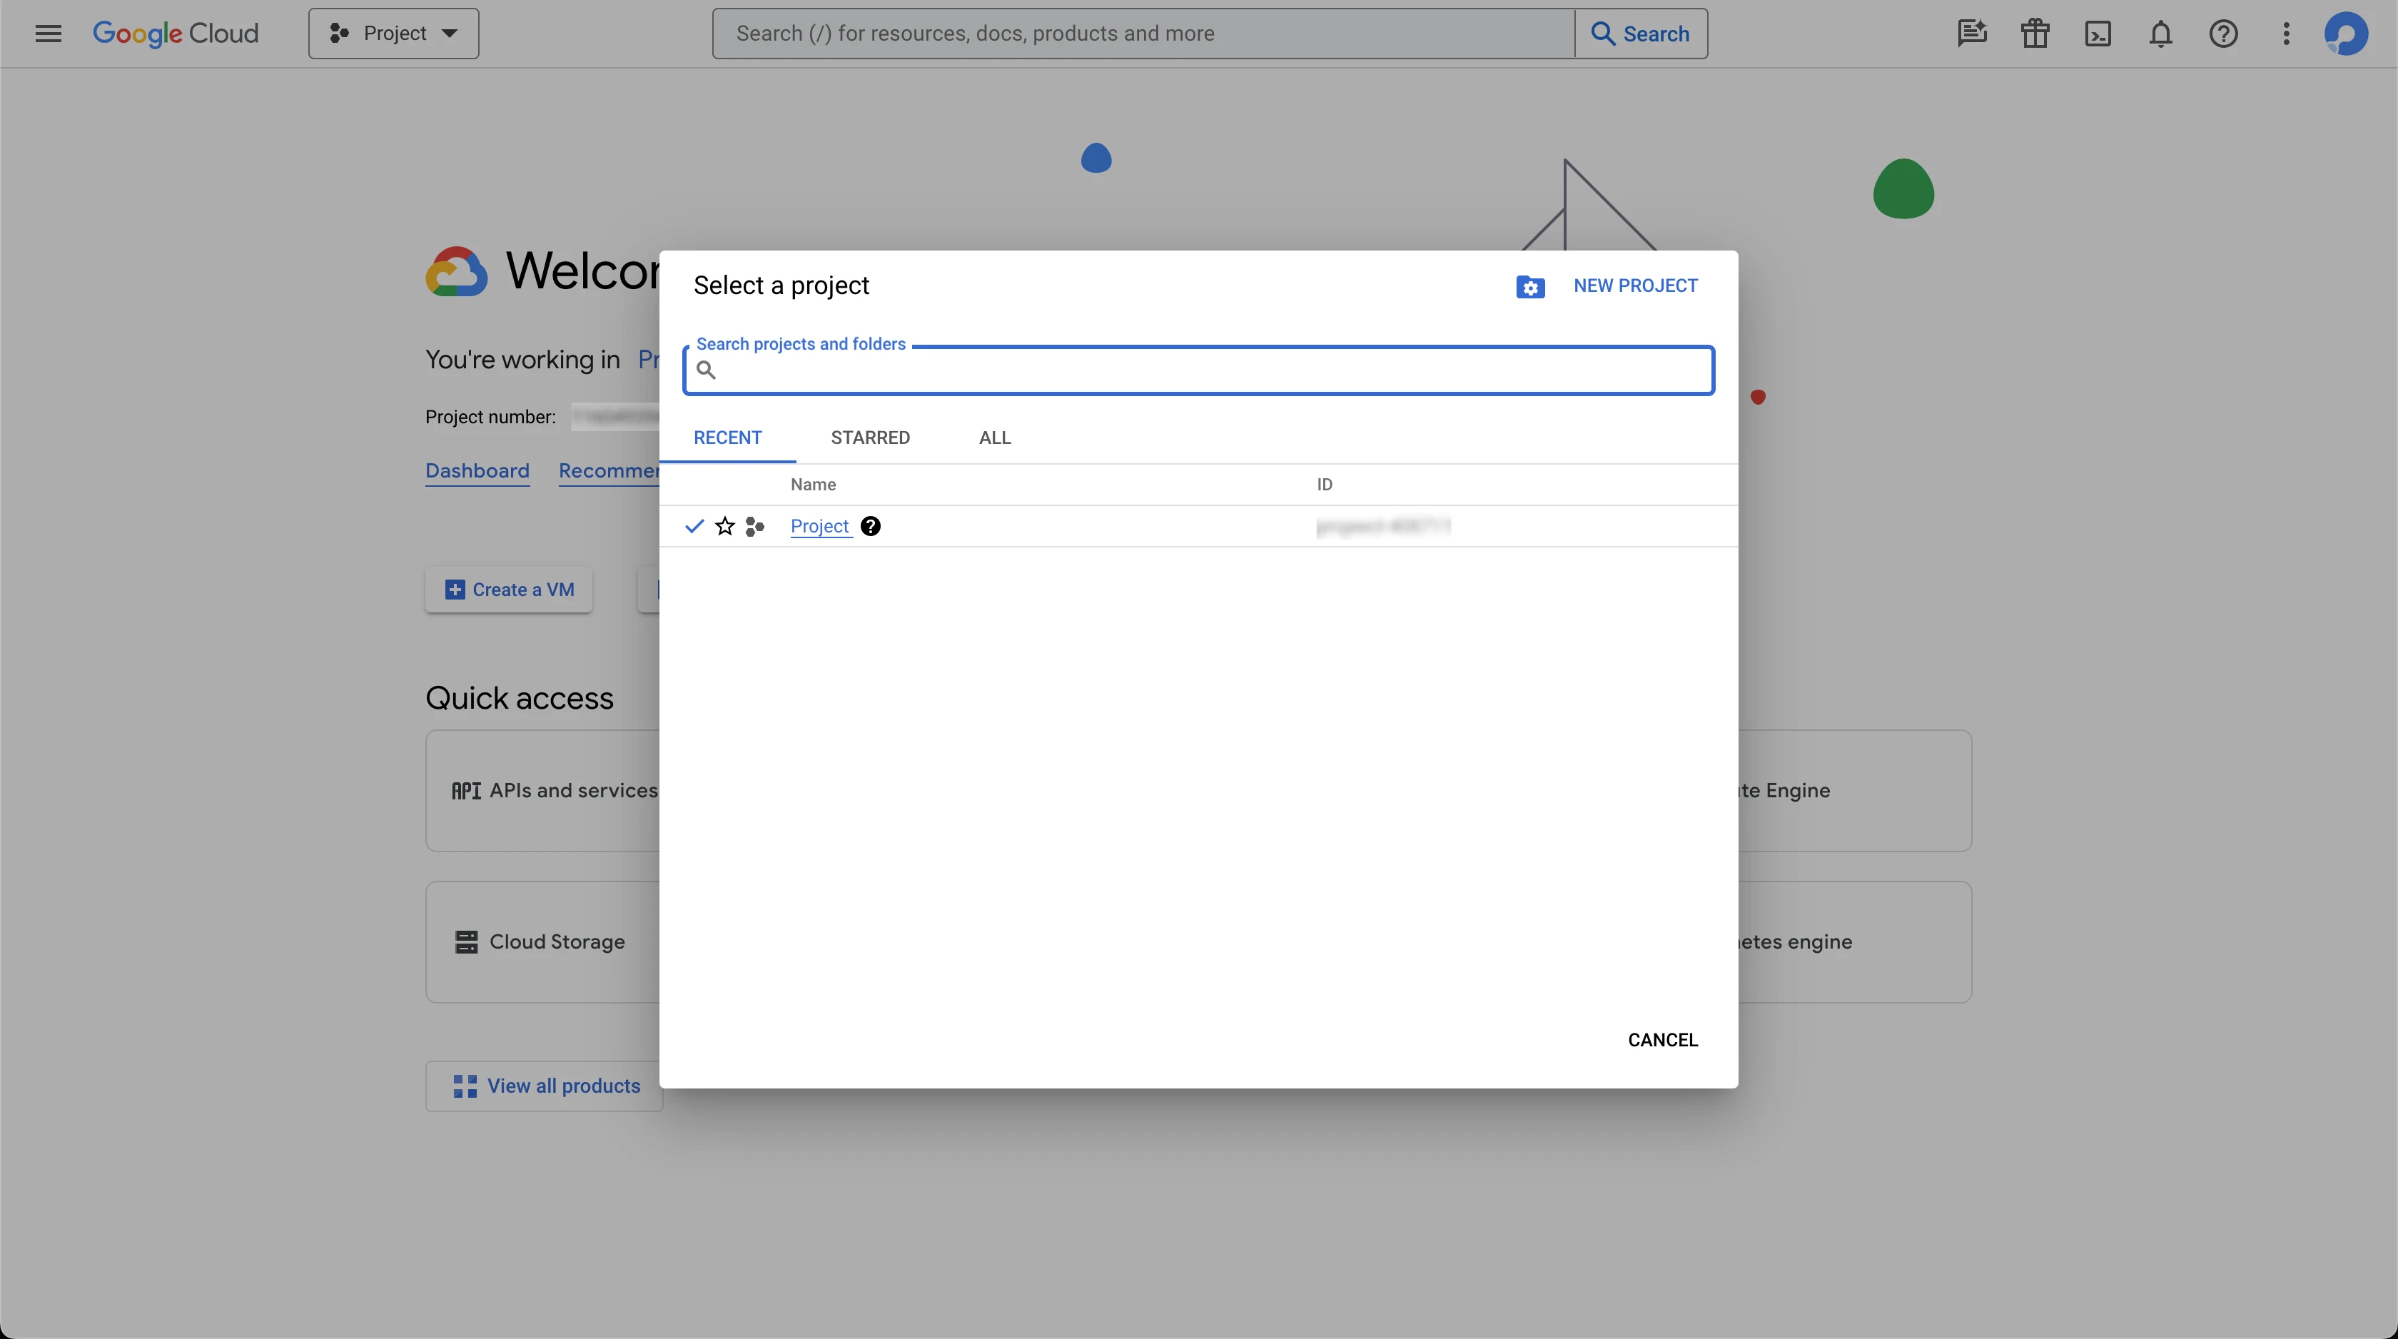Screen dimensions: 2398x1339
Task: Click the NEW PROJECT folder icon
Action: tap(1530, 287)
